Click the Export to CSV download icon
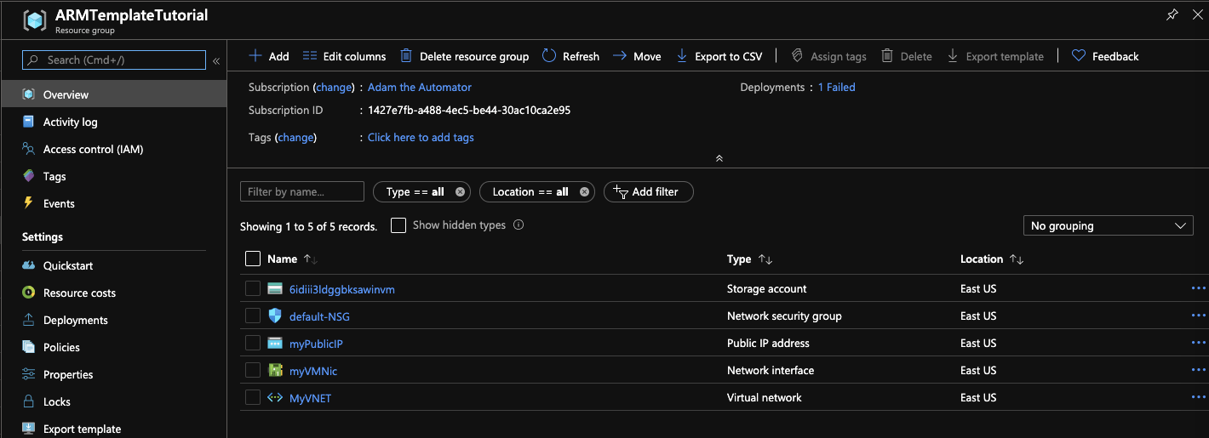The width and height of the screenshot is (1209, 438). click(x=681, y=56)
